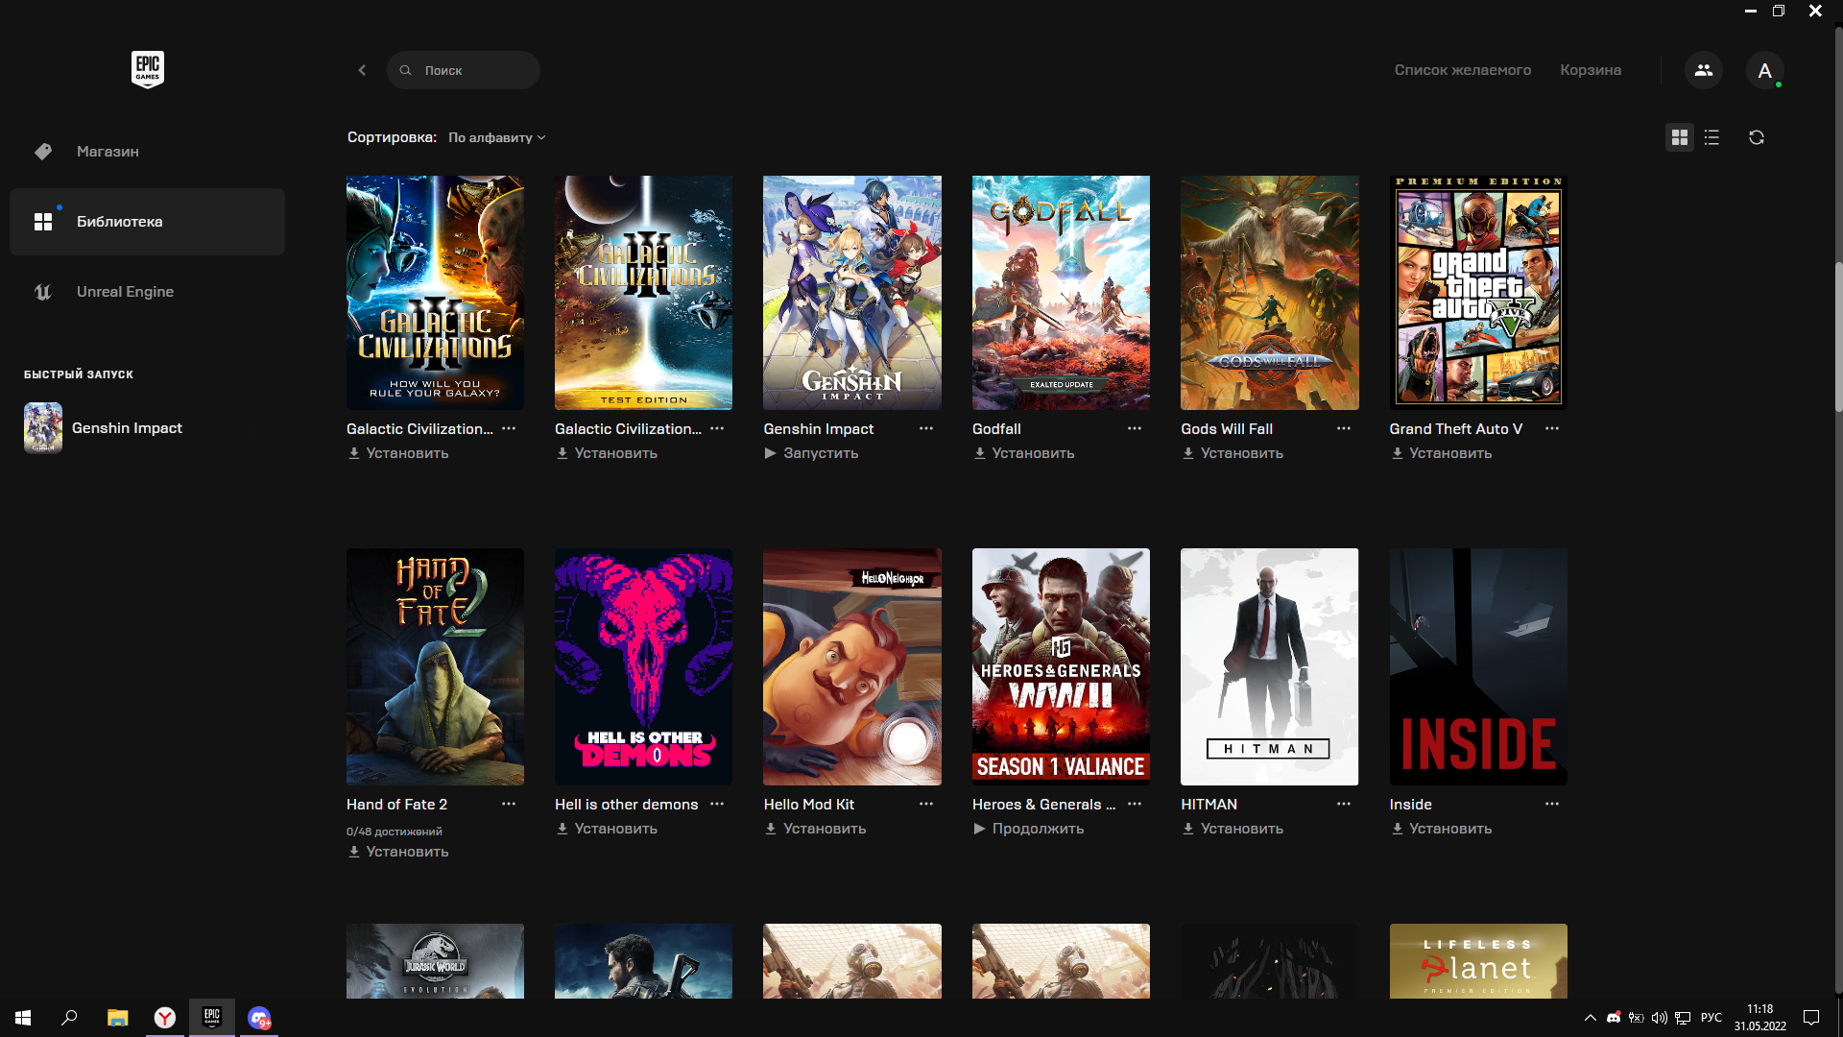The height and width of the screenshot is (1037, 1843).
Task: Open options menu for HITMAN
Action: (x=1344, y=804)
